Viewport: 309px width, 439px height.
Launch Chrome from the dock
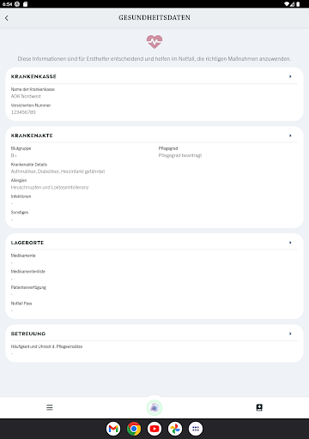[x=134, y=429]
